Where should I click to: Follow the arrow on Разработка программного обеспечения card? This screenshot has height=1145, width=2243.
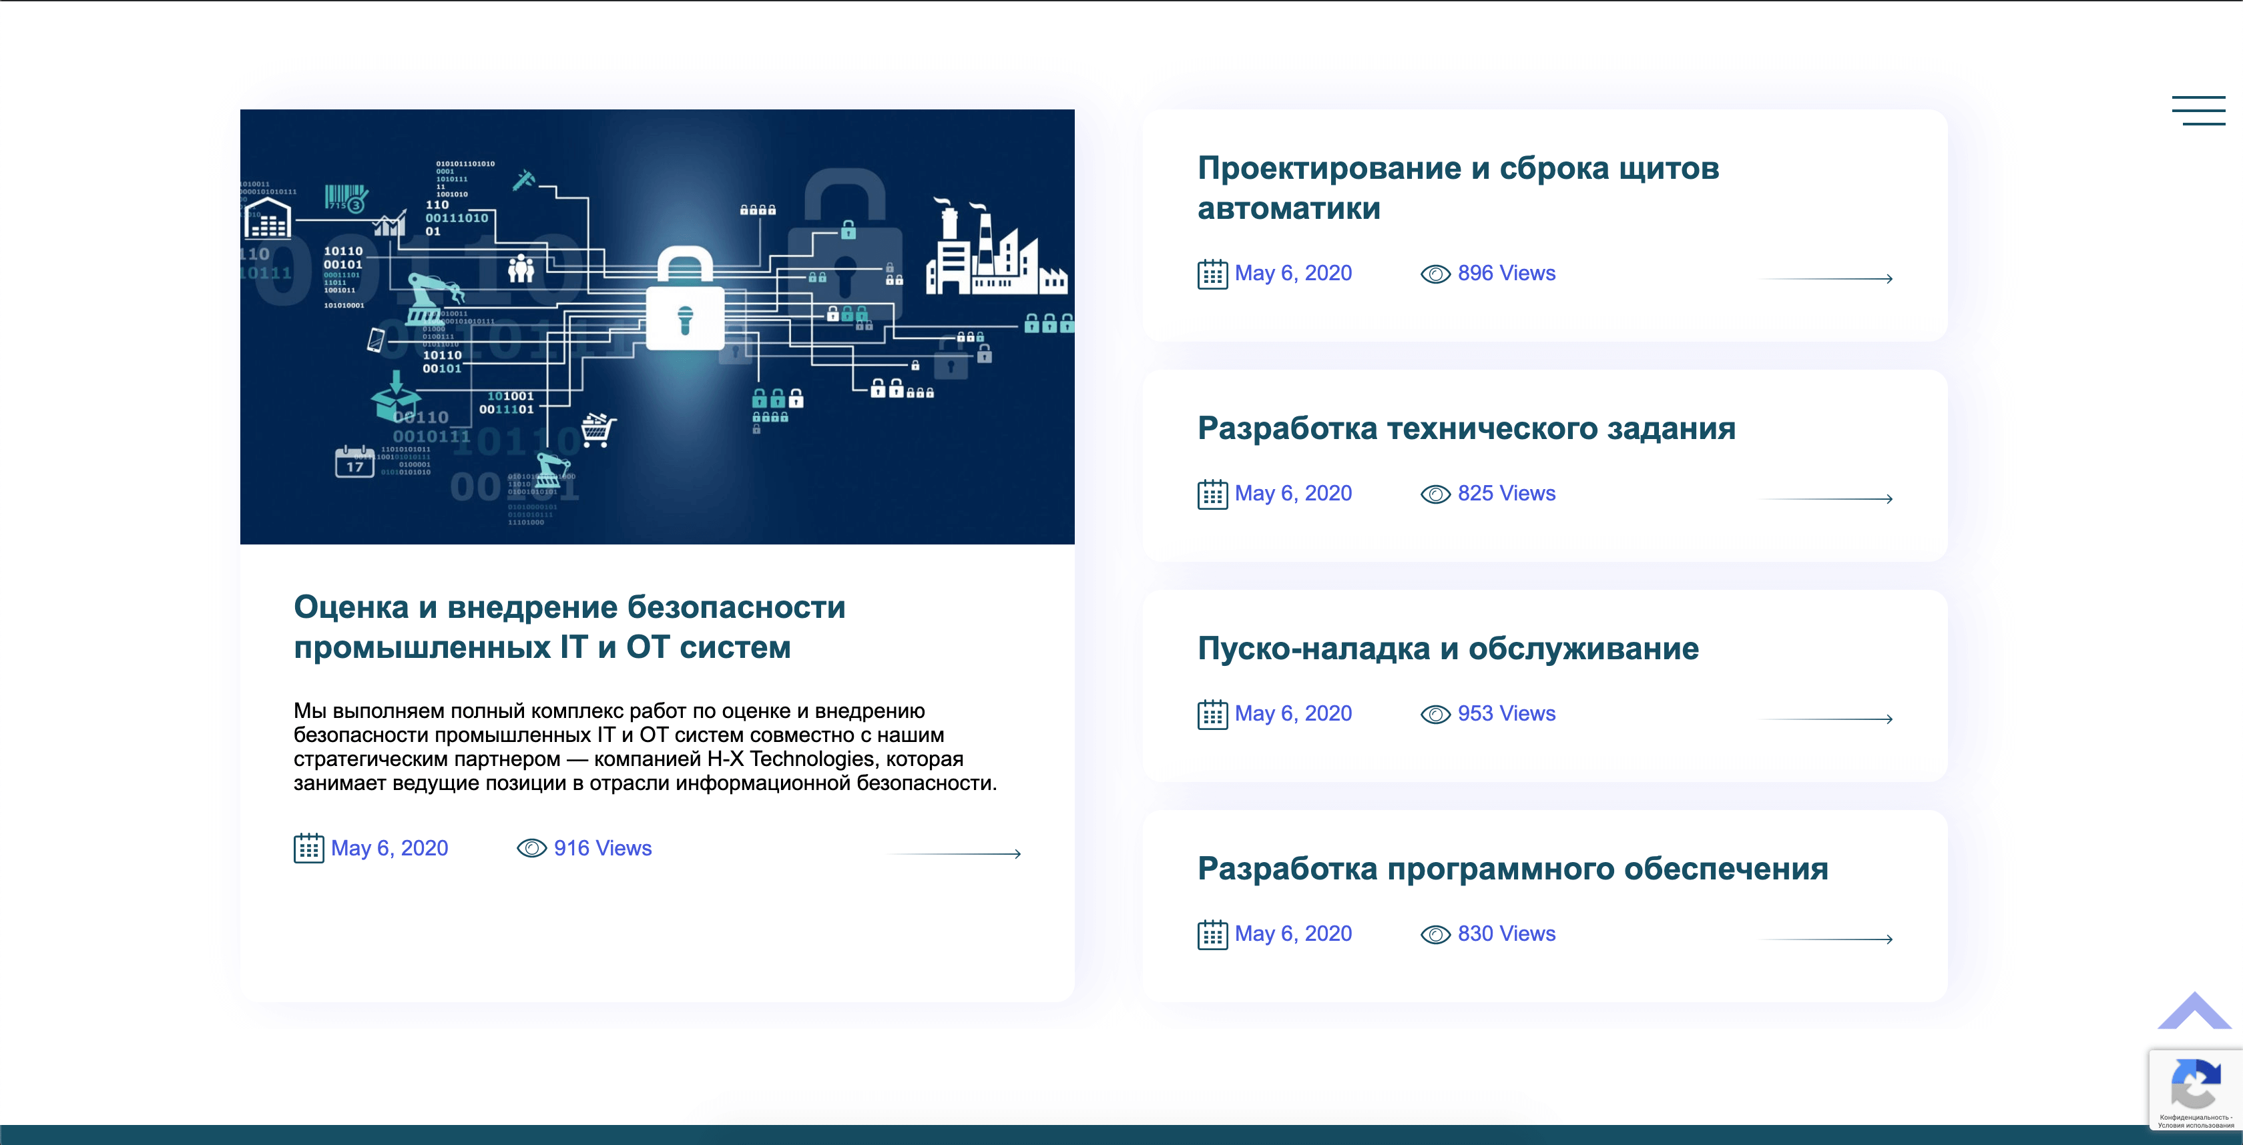click(x=1827, y=939)
